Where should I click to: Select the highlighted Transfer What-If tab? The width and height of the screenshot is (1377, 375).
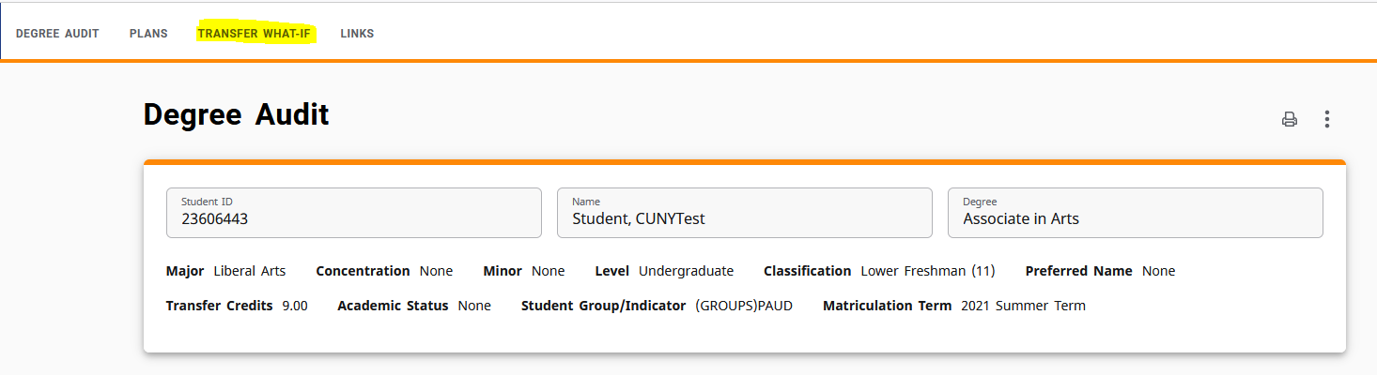254,34
